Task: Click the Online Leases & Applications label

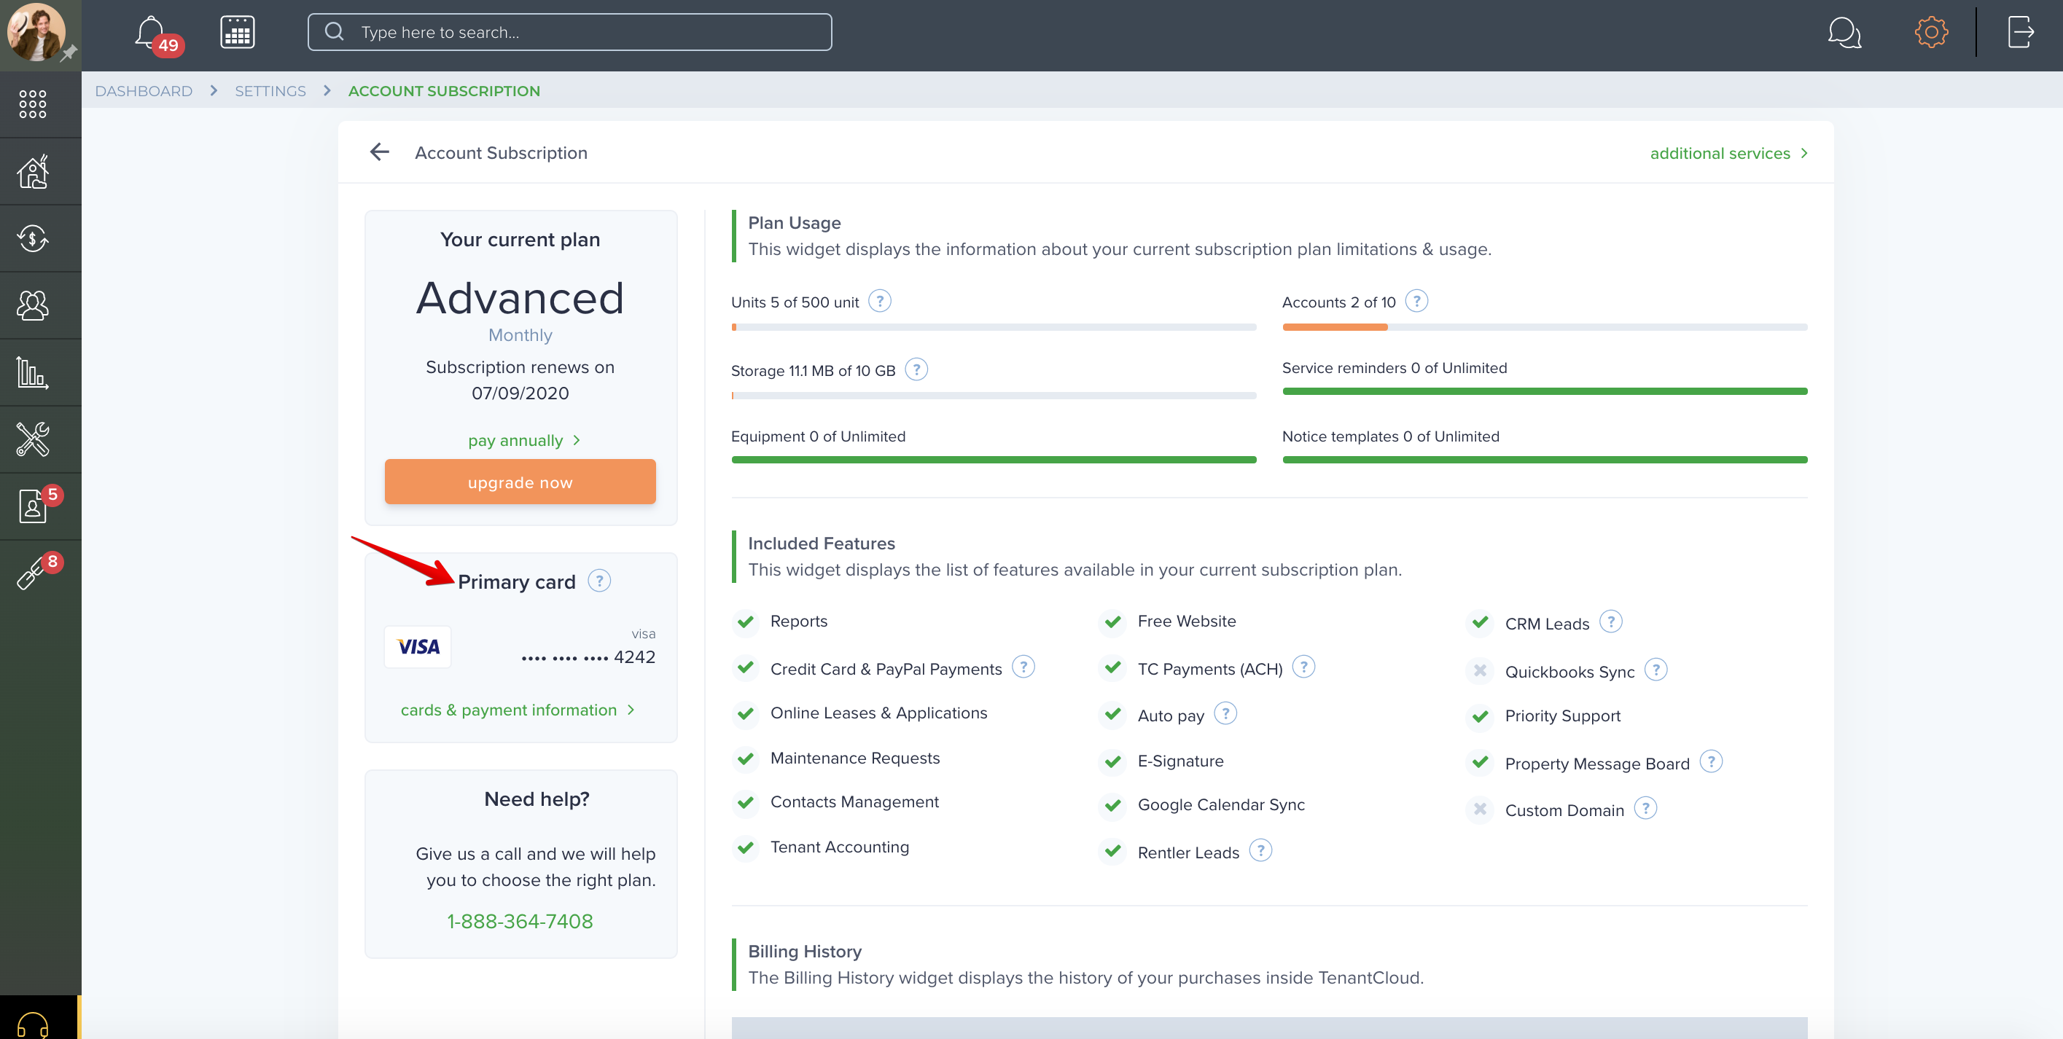Action: (878, 713)
